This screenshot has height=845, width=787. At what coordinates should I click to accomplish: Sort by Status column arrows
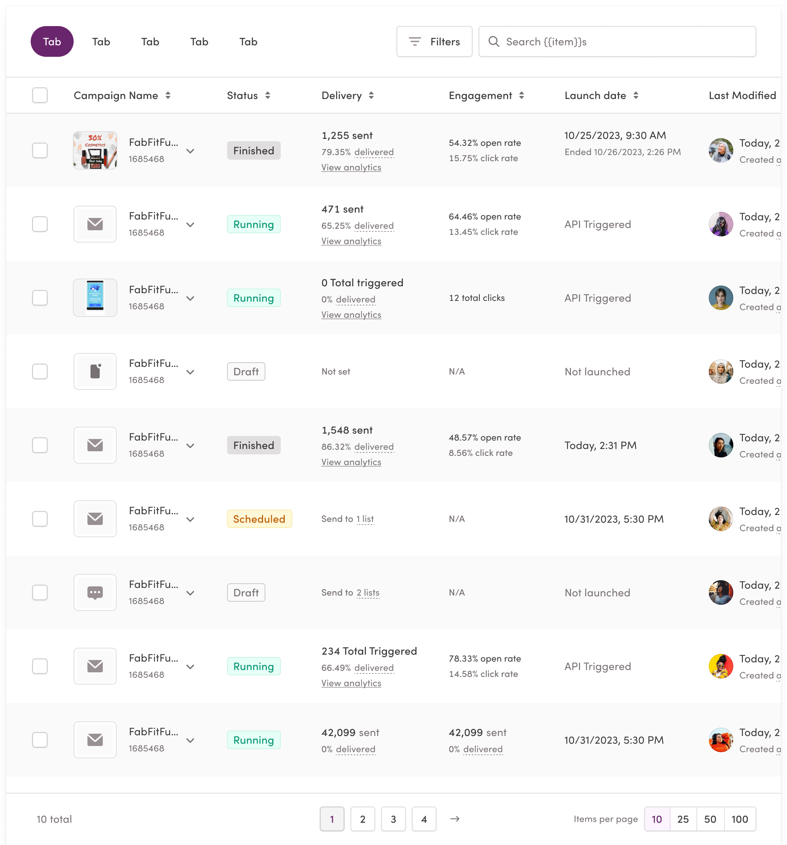(x=268, y=96)
